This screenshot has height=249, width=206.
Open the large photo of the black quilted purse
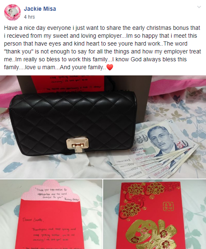click(x=103, y=127)
